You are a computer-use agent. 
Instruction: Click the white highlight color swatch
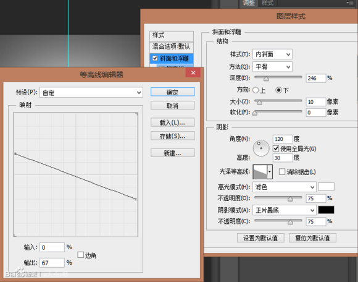pyautogui.click(x=326, y=187)
